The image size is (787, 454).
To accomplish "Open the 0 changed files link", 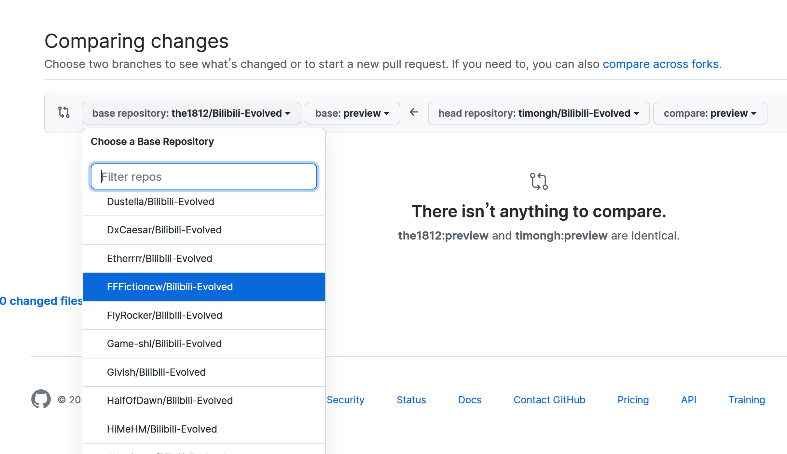I will [41, 301].
